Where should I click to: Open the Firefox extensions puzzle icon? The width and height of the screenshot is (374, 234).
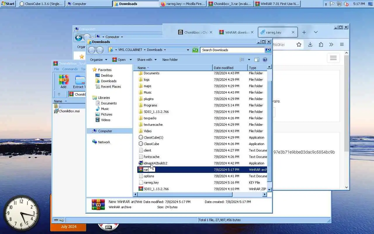coord(321,44)
